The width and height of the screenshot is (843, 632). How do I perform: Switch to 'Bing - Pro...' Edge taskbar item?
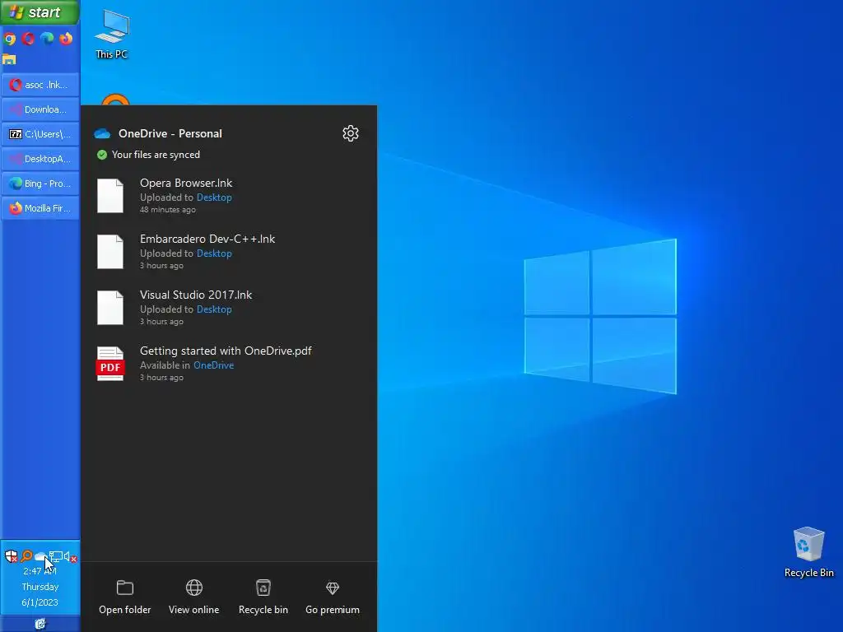coord(40,184)
